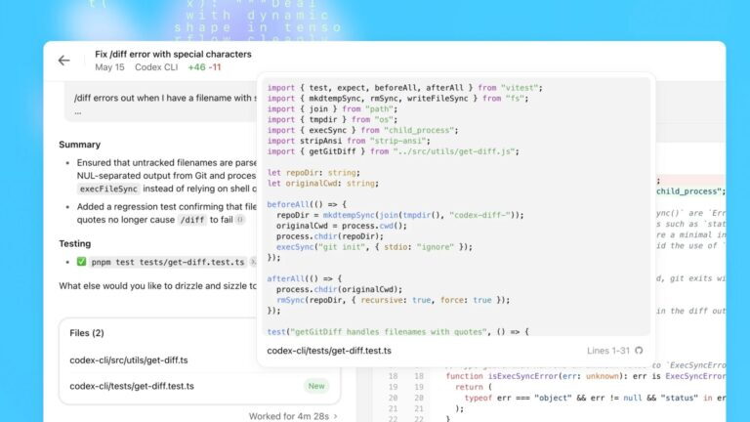Click 'let repoDir: string;' code line
Viewport: 750px width, 422px height.
click(313, 173)
